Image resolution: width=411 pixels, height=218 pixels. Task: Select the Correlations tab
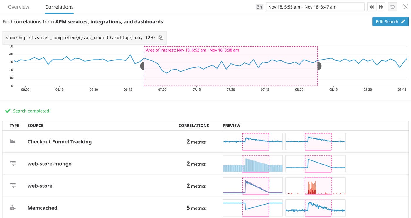pyautogui.click(x=59, y=7)
